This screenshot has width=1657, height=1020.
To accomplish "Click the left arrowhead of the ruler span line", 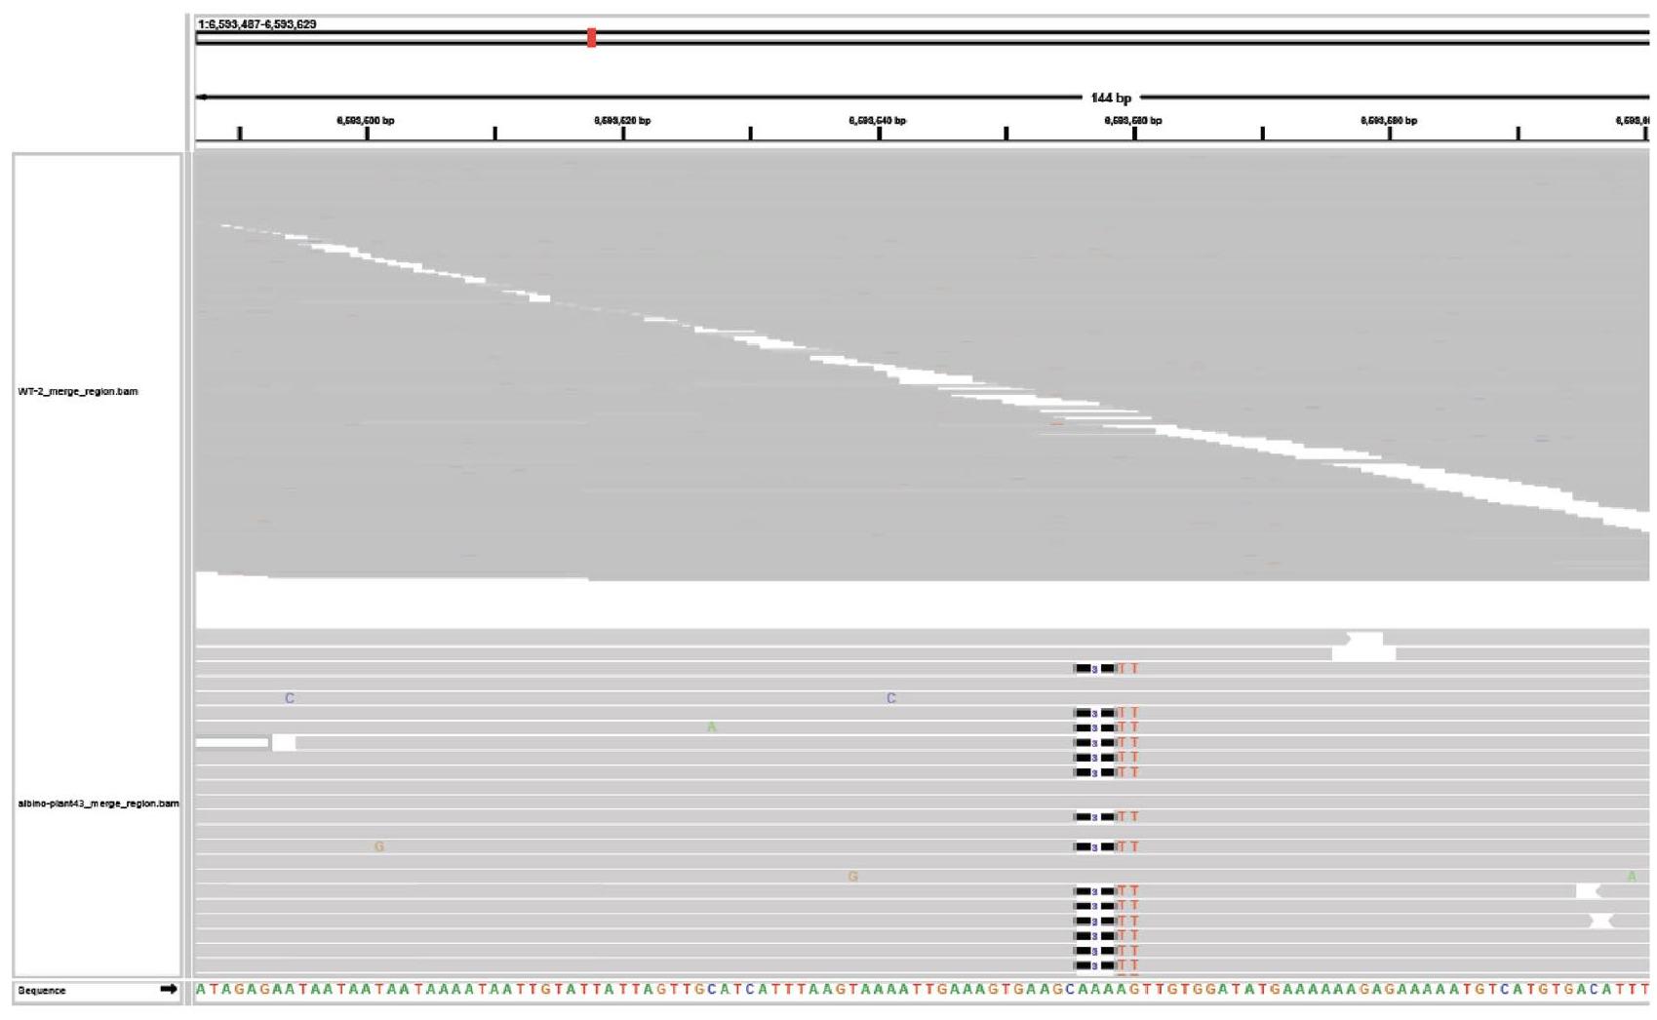I will pos(202,98).
